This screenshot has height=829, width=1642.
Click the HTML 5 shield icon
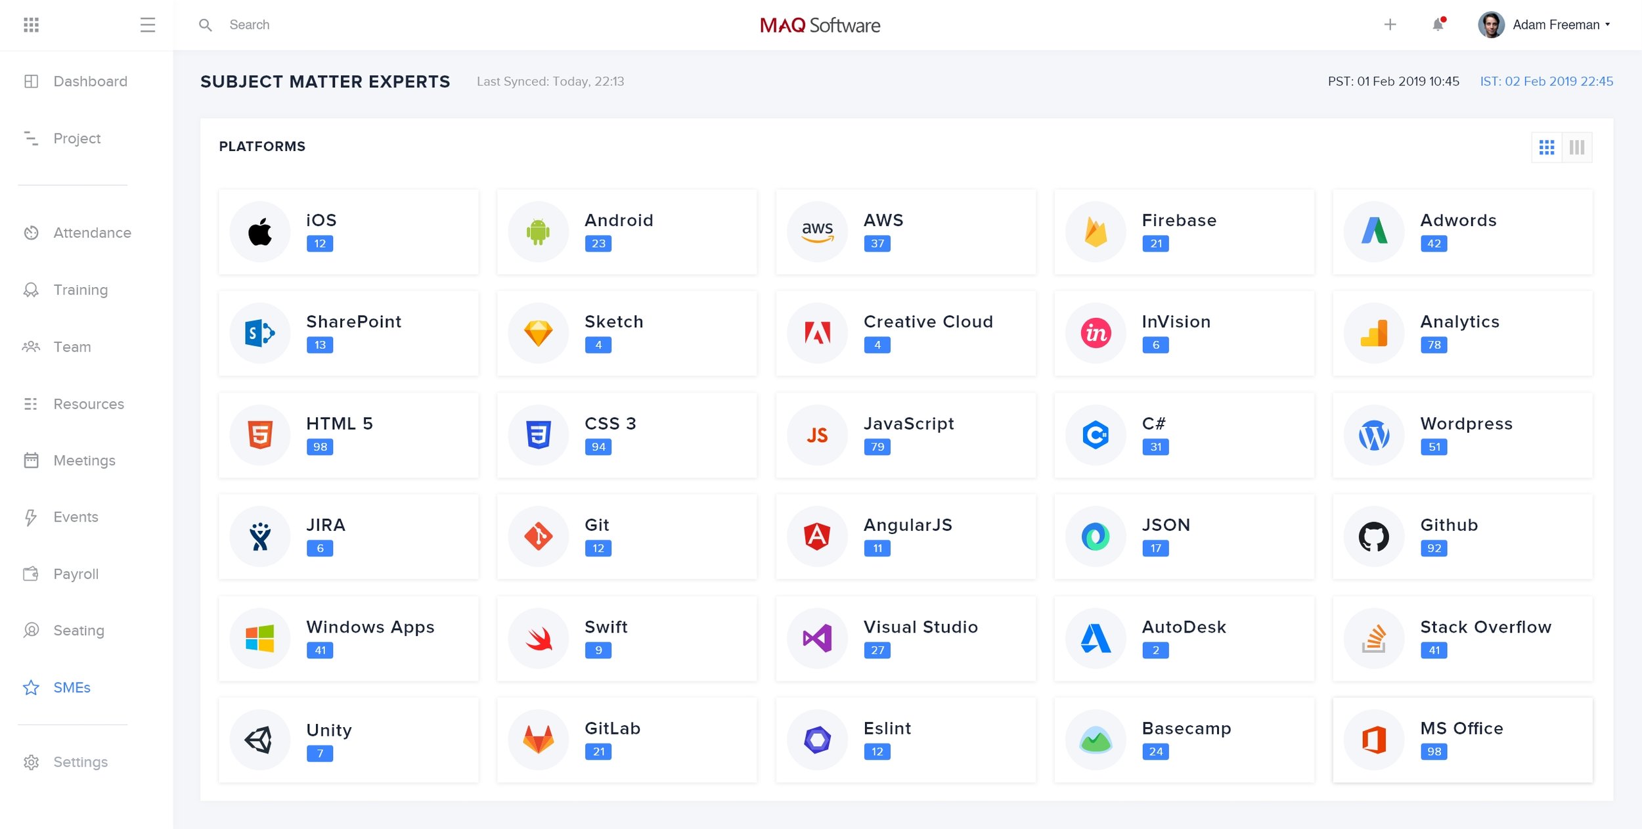(260, 435)
